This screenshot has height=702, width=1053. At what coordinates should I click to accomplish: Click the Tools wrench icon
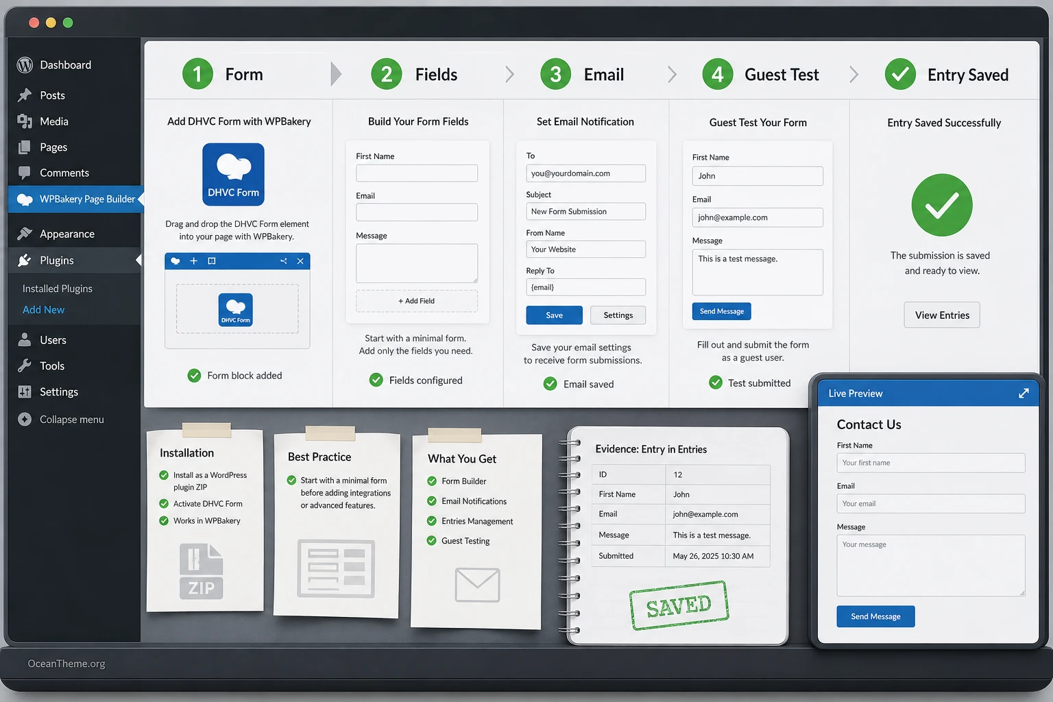tap(25, 366)
